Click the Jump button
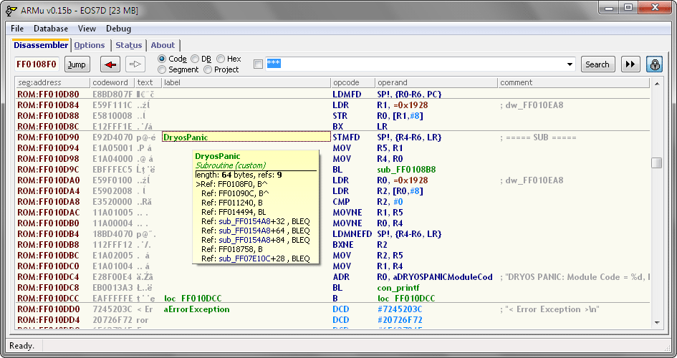 point(77,64)
